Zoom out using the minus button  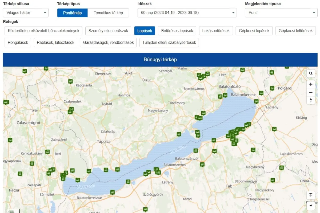[x=311, y=92]
